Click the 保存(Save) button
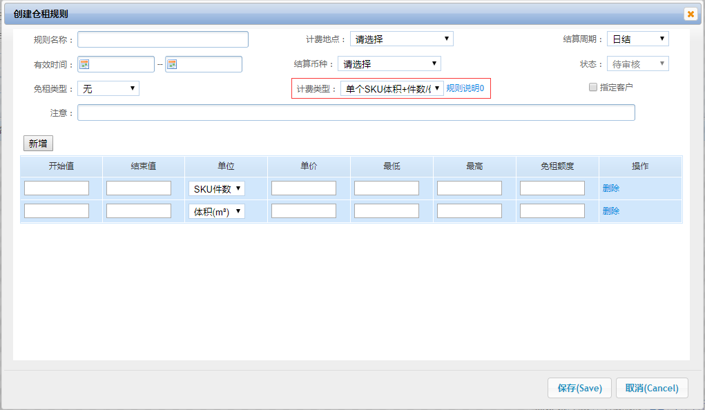 tap(579, 388)
